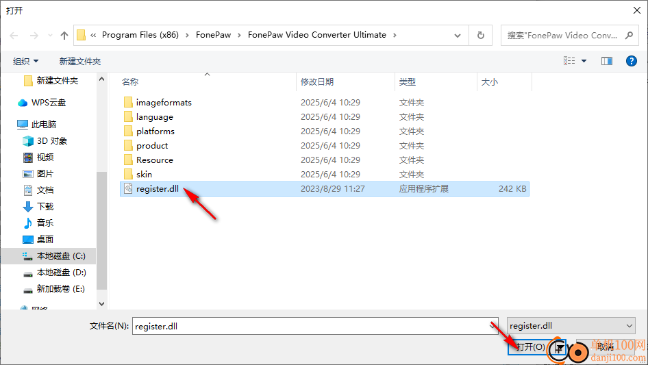Click the navigation pane scrollbar thumb
The image size is (648, 365).
click(101, 231)
